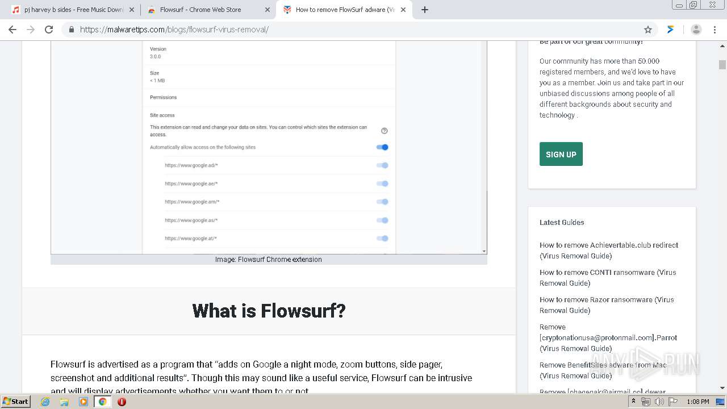Toggle access for https://www.google.ae/*
The height and width of the screenshot is (409, 727).
click(383, 183)
